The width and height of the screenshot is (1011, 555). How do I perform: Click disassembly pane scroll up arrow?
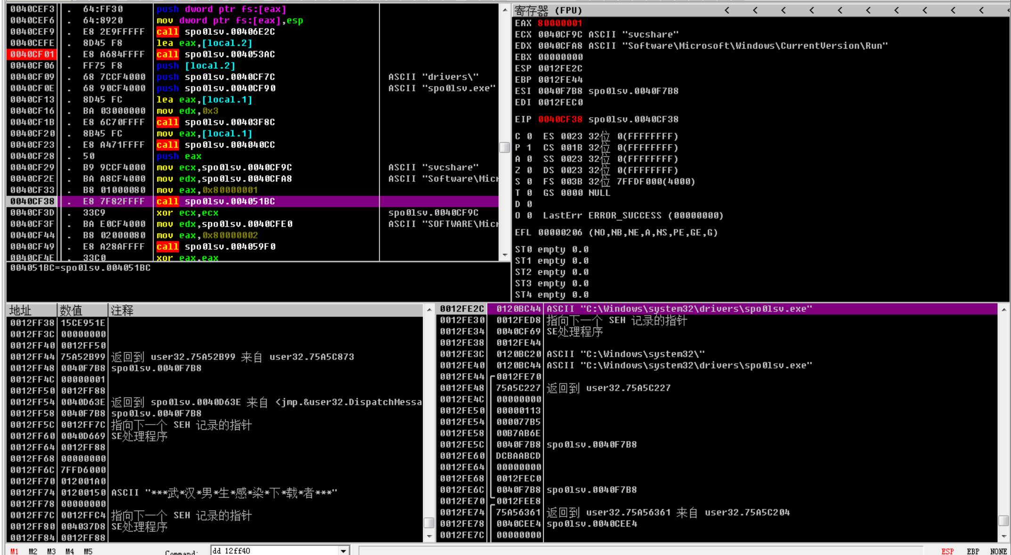tap(505, 9)
